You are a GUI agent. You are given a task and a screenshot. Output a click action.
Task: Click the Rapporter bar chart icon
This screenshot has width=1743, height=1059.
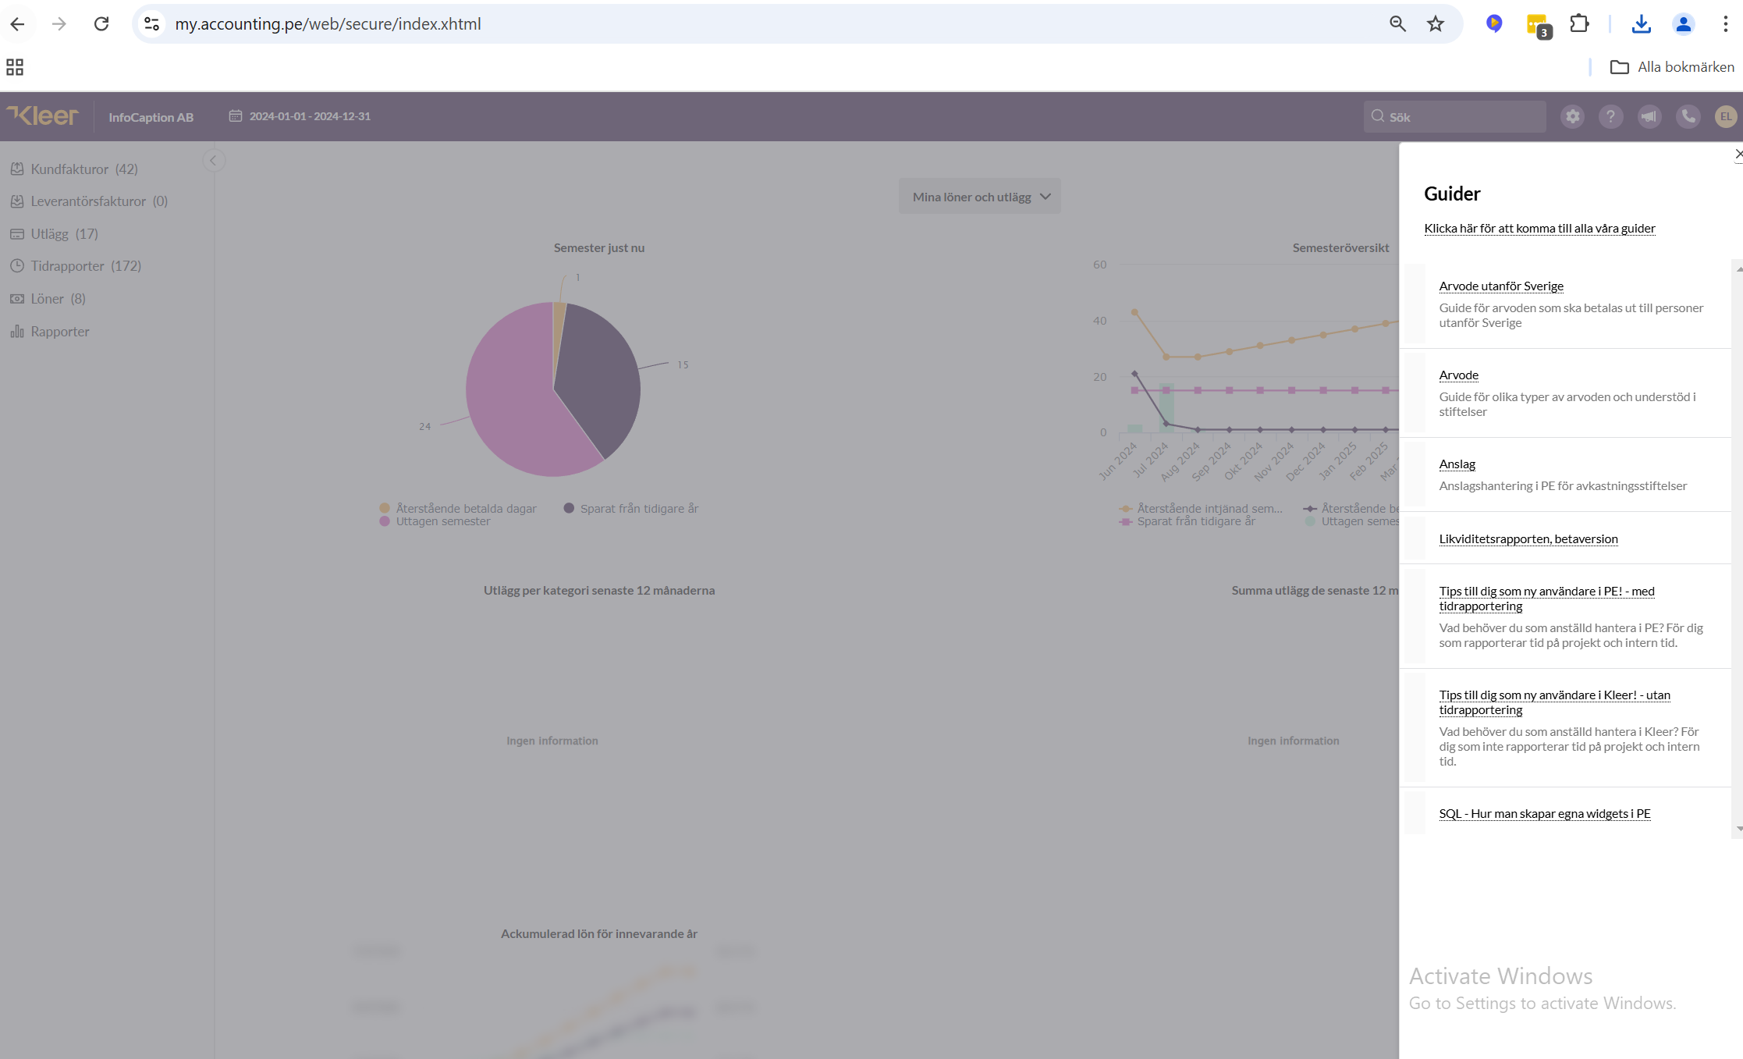pos(17,331)
